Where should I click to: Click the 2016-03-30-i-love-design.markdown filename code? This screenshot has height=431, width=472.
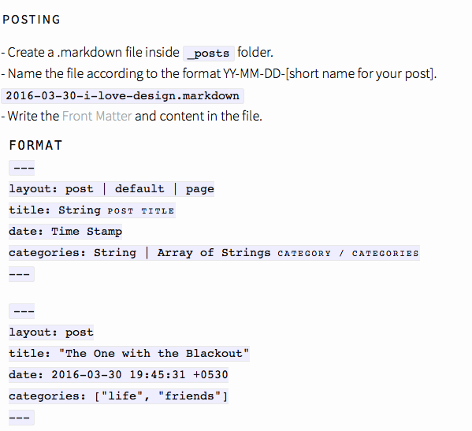[x=122, y=96]
